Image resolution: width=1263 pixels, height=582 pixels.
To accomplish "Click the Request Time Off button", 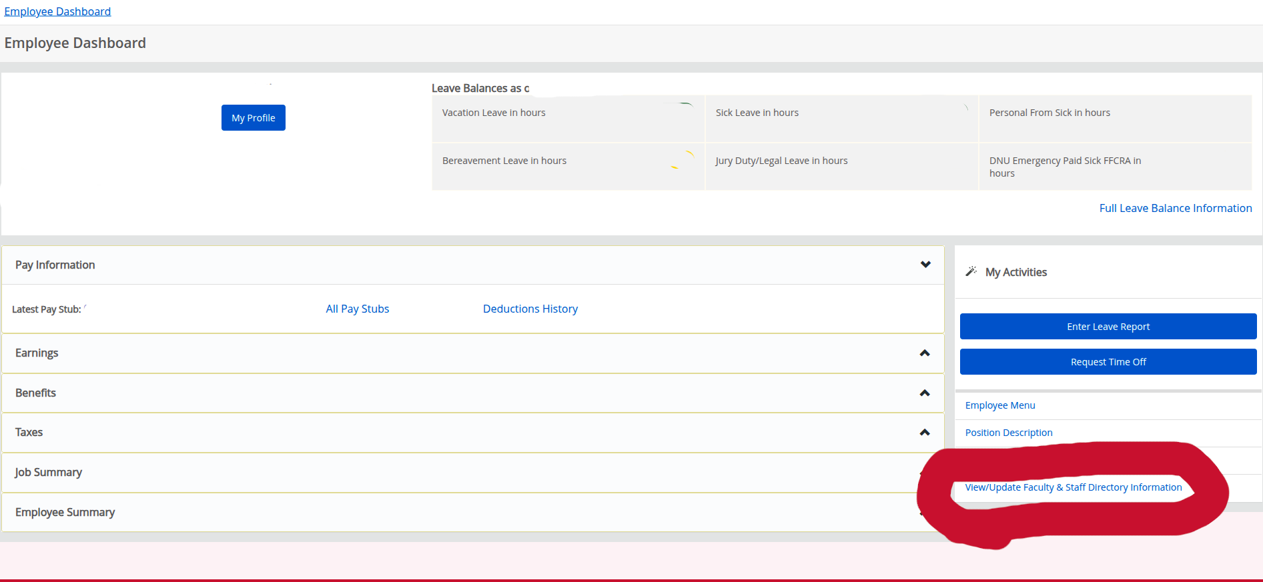I will (1108, 362).
